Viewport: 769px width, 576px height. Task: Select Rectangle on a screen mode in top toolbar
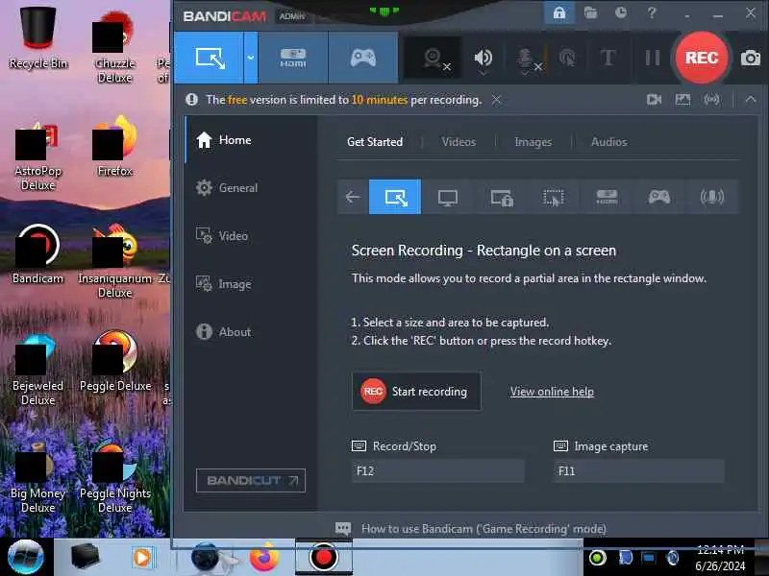210,58
